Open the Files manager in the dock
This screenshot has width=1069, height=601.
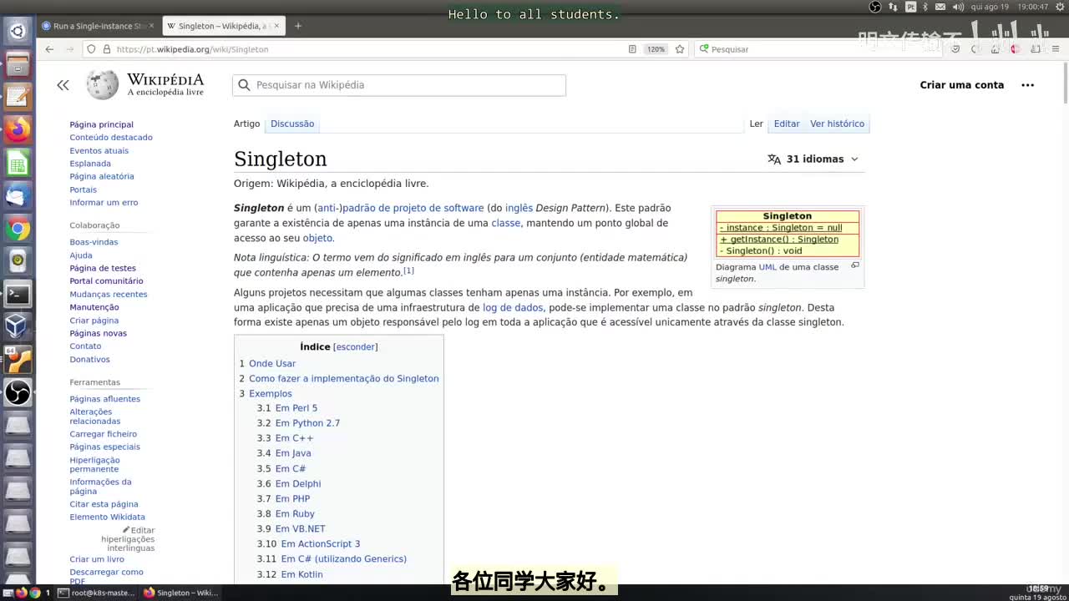pyautogui.click(x=18, y=64)
